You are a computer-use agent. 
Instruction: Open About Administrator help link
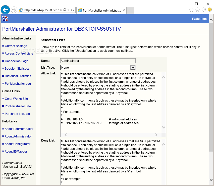(x=18, y=136)
